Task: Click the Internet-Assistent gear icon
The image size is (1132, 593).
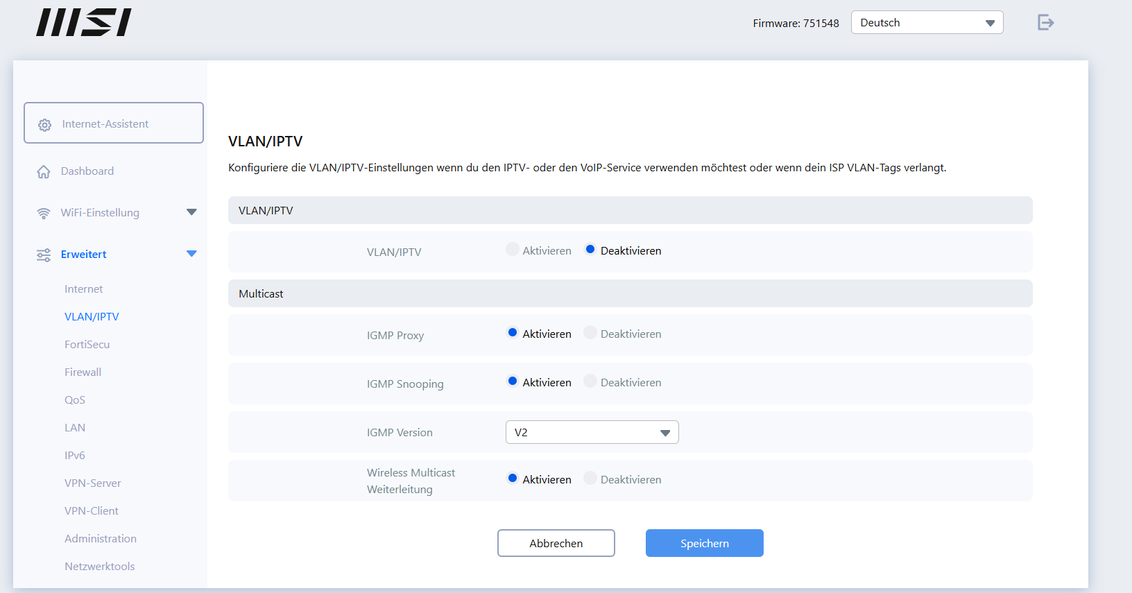Action: (x=45, y=125)
